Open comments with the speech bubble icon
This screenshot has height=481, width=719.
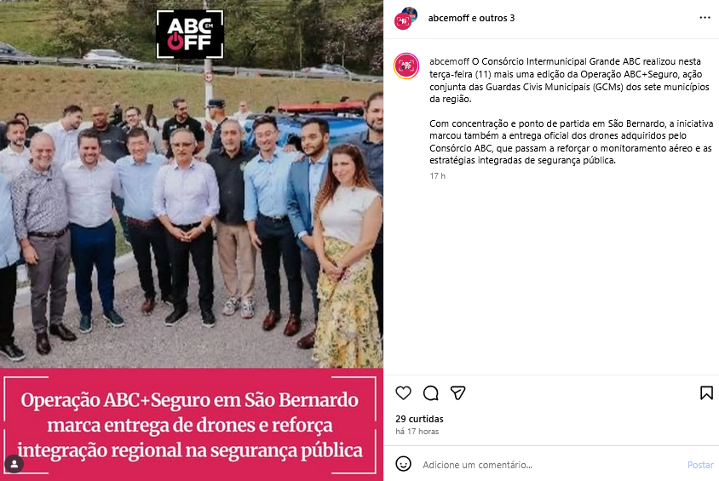click(x=430, y=393)
